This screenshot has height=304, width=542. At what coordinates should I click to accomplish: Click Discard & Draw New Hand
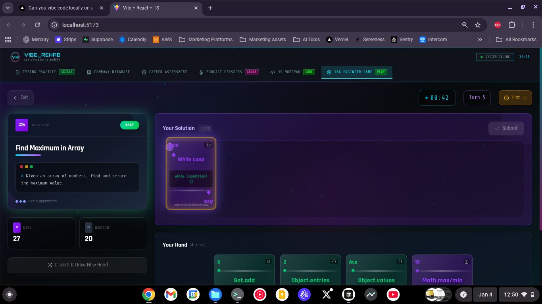point(77,265)
